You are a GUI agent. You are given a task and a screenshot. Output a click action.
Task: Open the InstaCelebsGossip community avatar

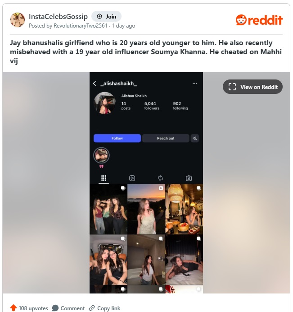click(x=18, y=20)
